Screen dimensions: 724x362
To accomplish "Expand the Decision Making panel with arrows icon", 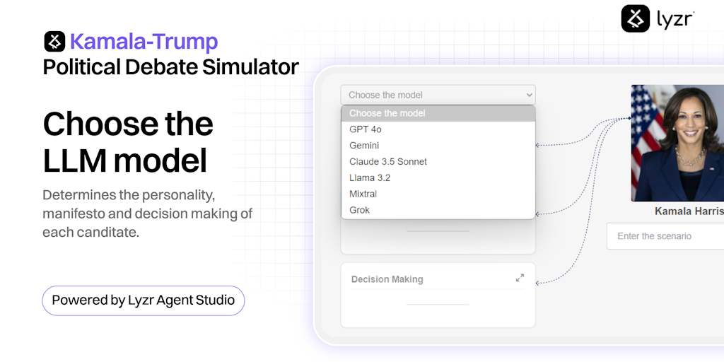I will coord(520,278).
